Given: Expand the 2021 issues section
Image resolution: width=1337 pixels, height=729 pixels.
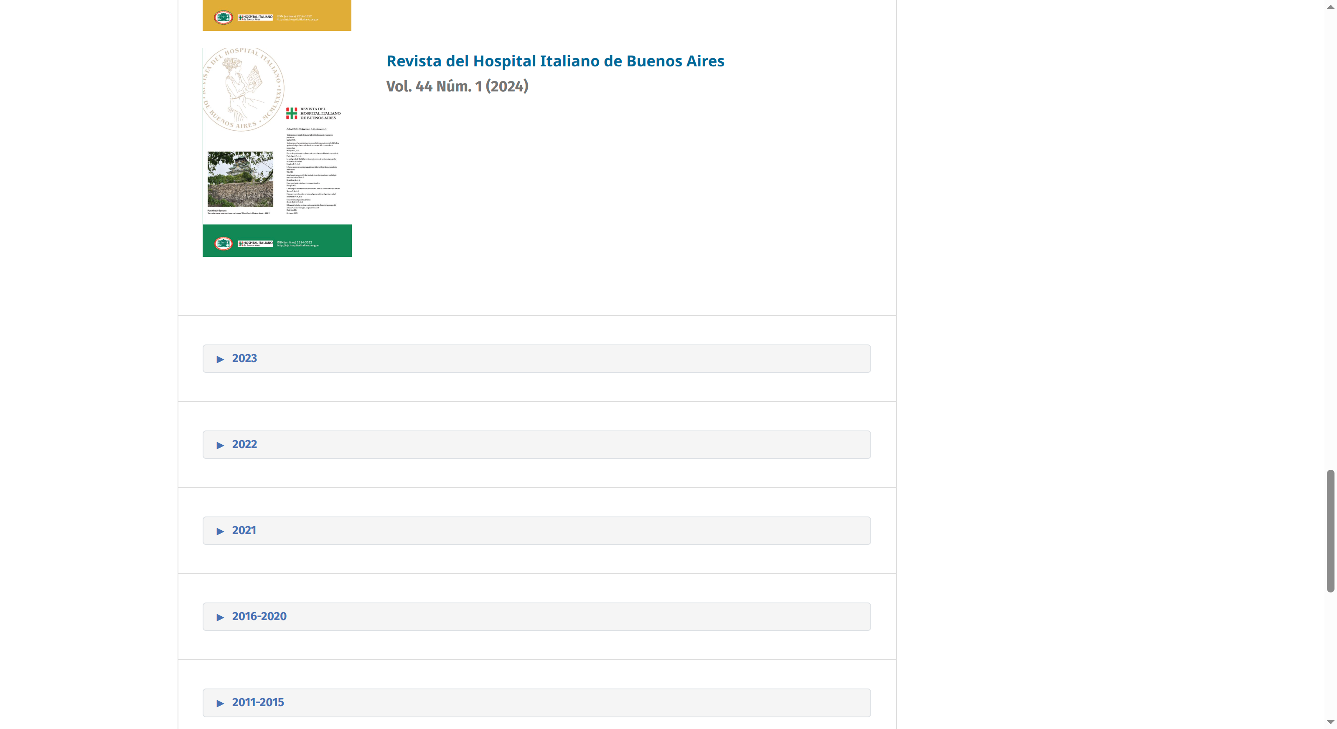Looking at the screenshot, I should pyautogui.click(x=536, y=530).
